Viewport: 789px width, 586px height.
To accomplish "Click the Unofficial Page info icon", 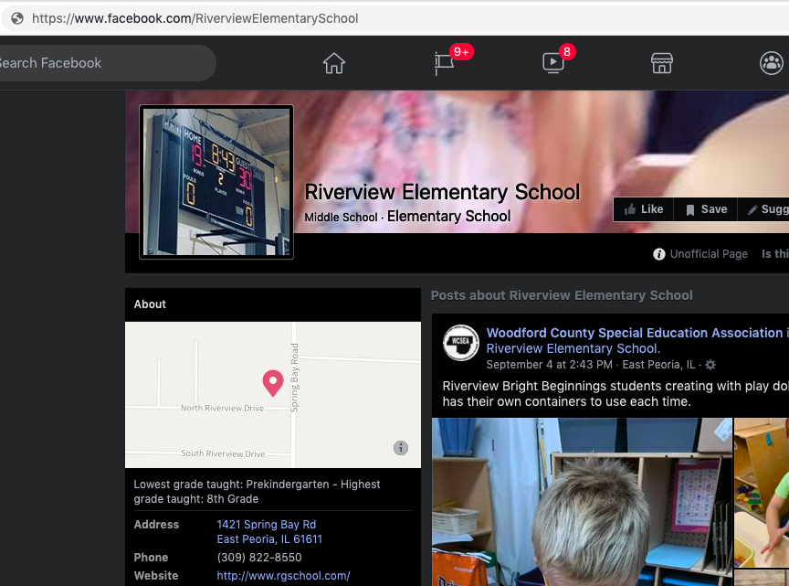I will click(x=658, y=254).
